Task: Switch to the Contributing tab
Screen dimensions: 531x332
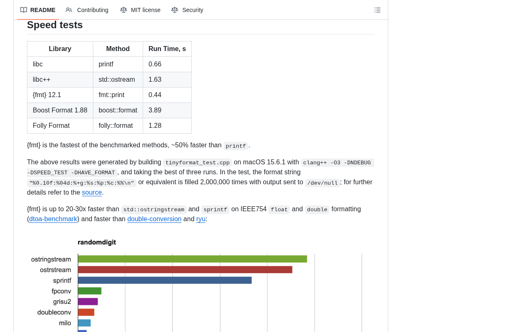Action: pos(87,10)
